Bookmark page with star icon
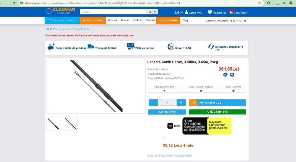 click(x=260, y=3)
